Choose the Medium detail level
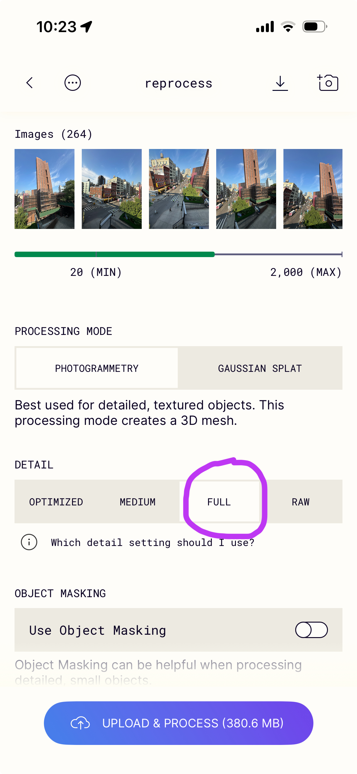 137,502
